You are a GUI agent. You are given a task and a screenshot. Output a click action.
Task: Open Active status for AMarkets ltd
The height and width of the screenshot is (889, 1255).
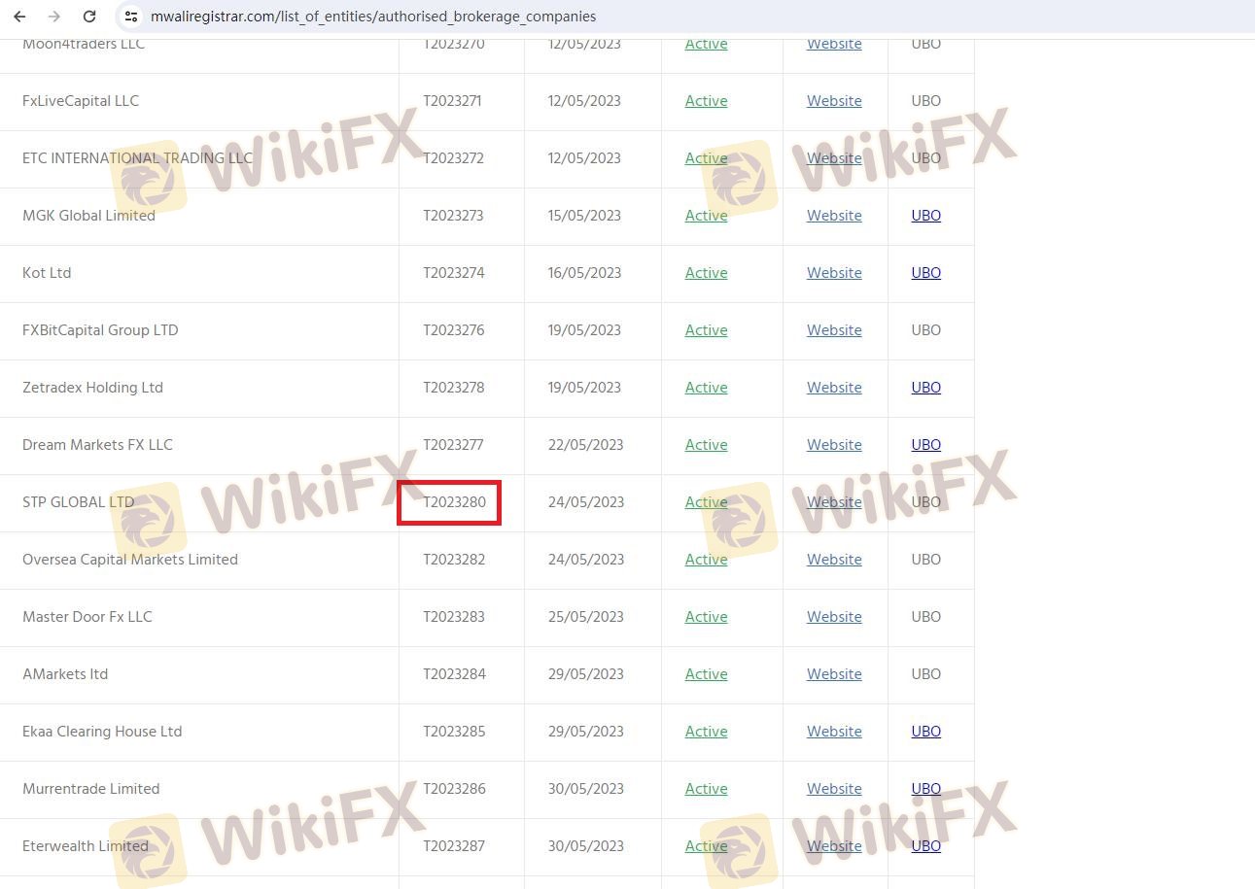[706, 674]
